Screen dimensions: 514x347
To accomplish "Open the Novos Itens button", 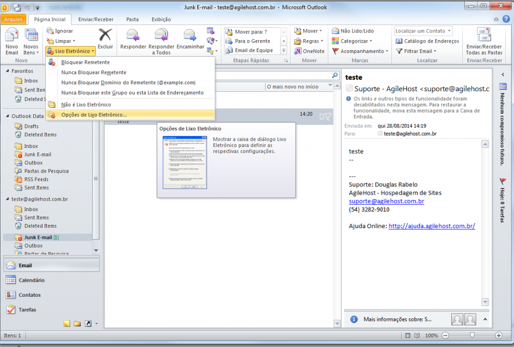I will (31, 42).
